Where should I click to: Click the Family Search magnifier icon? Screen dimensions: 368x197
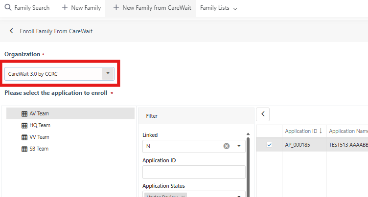8,7
